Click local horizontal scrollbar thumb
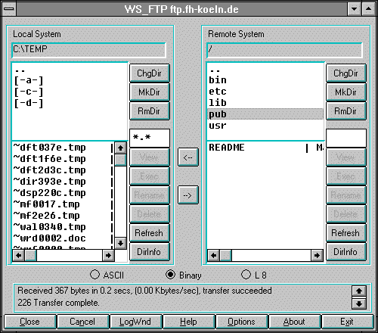The image size is (378, 333). point(31,256)
